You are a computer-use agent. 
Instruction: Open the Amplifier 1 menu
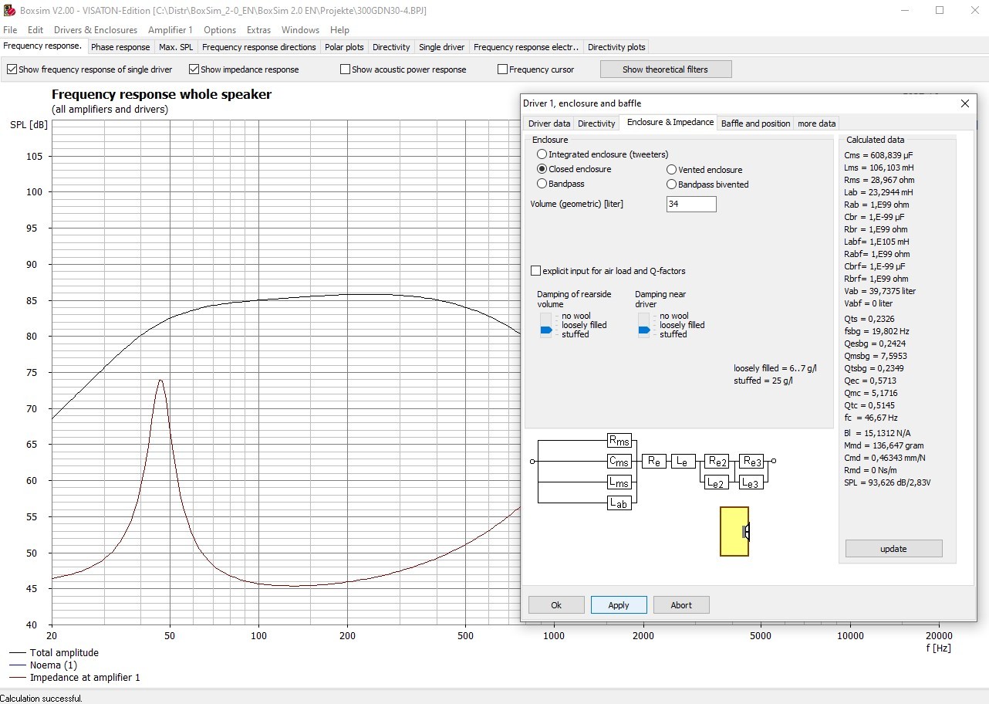(170, 30)
